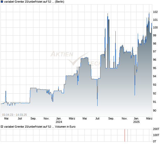Click the red volume bar in volume chart
Viewport: 163px width, 144px height.
click(125, 135)
